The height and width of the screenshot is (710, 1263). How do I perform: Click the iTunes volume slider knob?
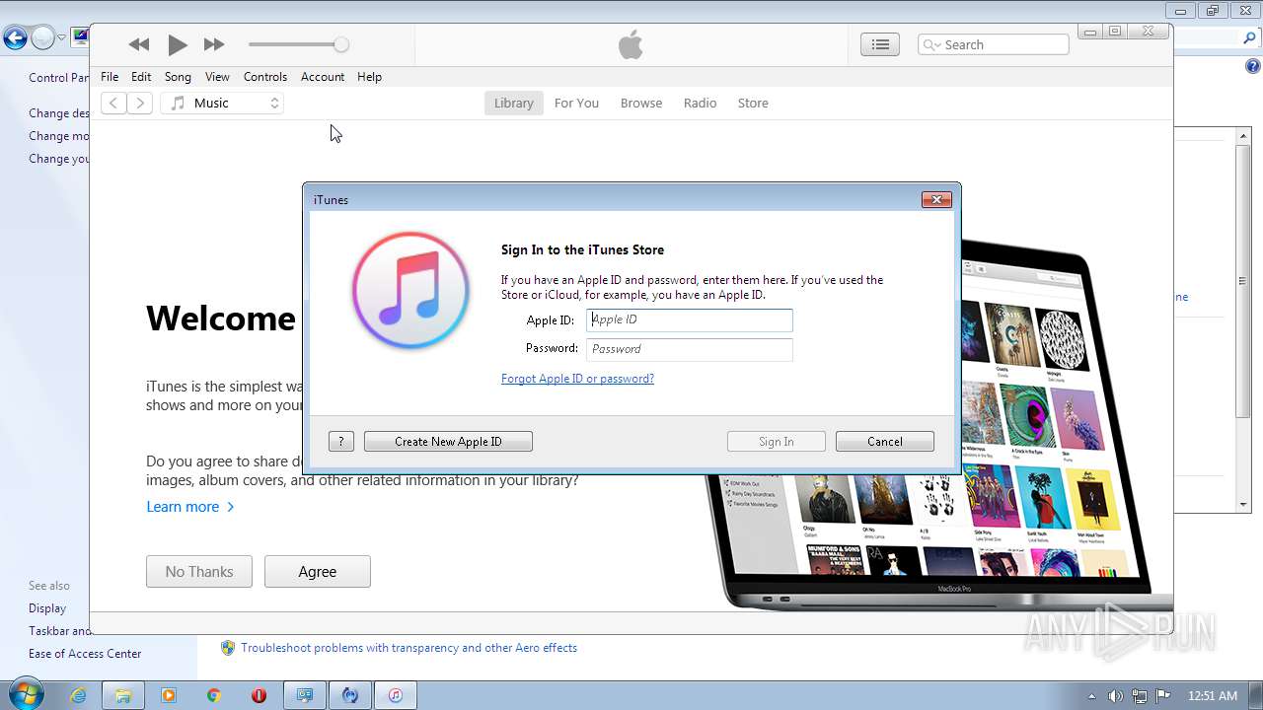point(341,44)
